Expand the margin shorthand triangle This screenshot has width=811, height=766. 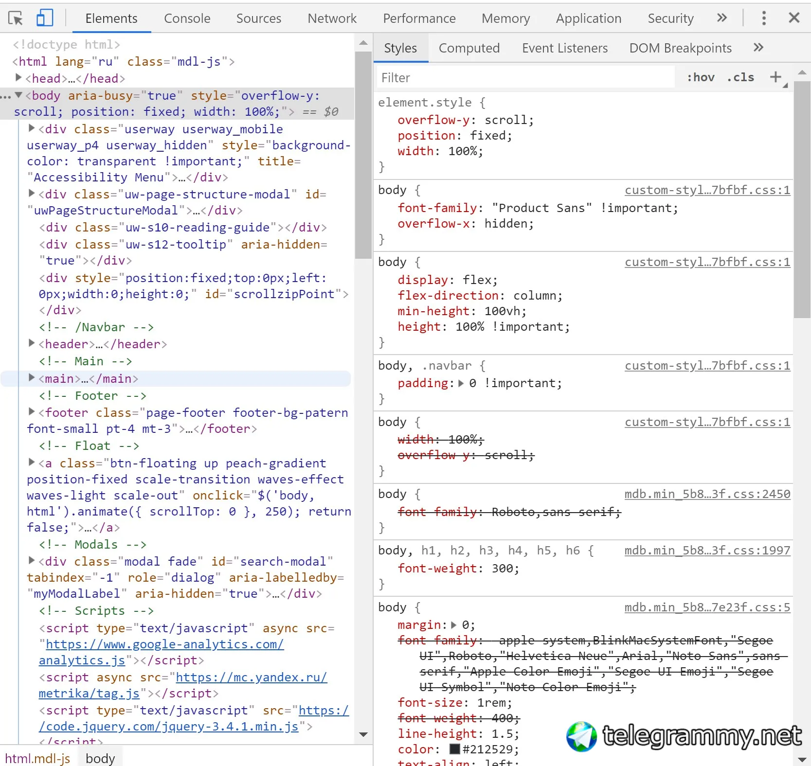[x=453, y=625]
